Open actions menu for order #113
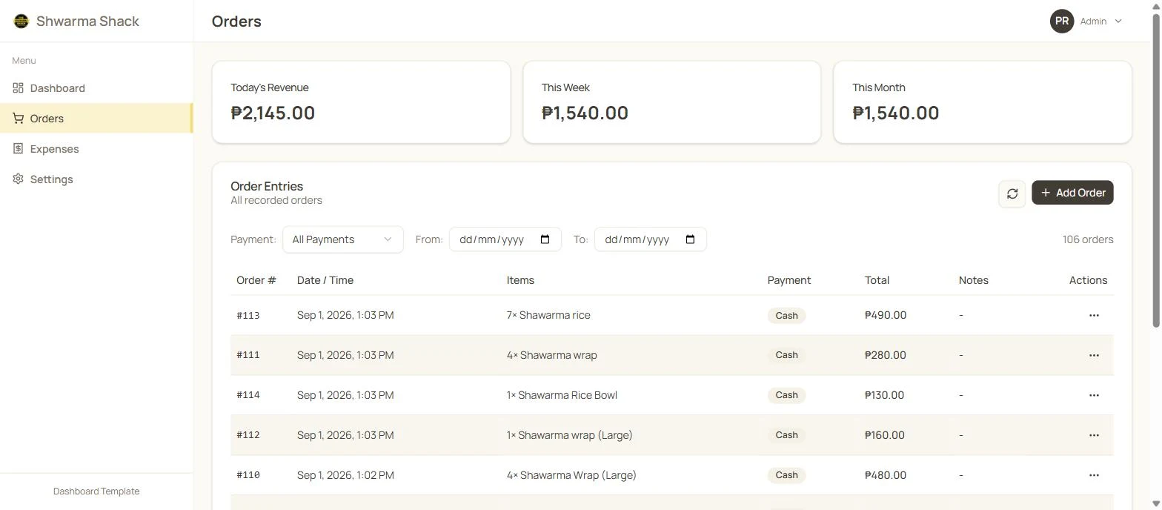Screen dimensions: 1162x510 tap(1094, 315)
